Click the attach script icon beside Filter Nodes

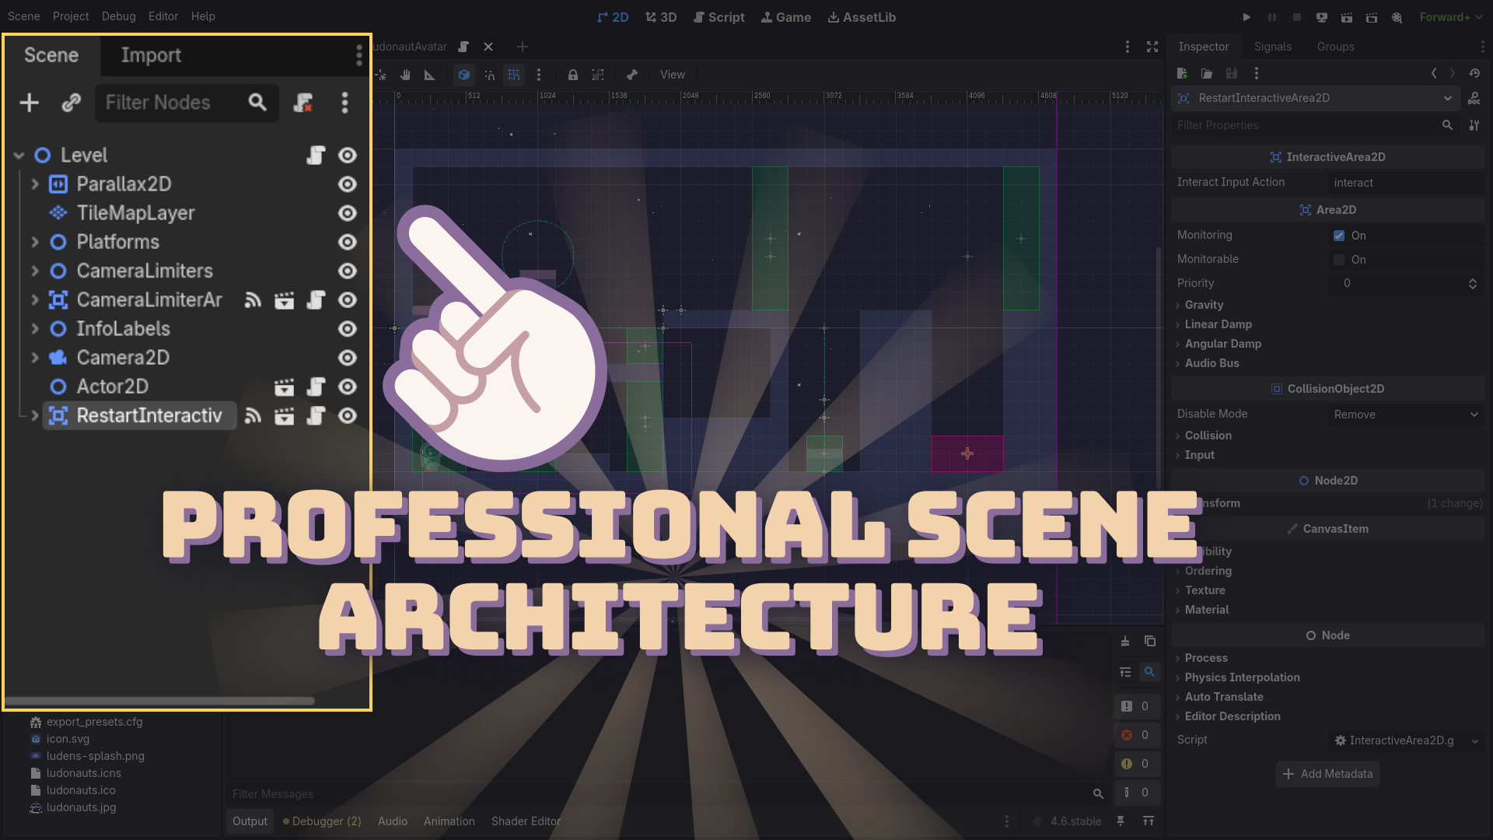302,103
